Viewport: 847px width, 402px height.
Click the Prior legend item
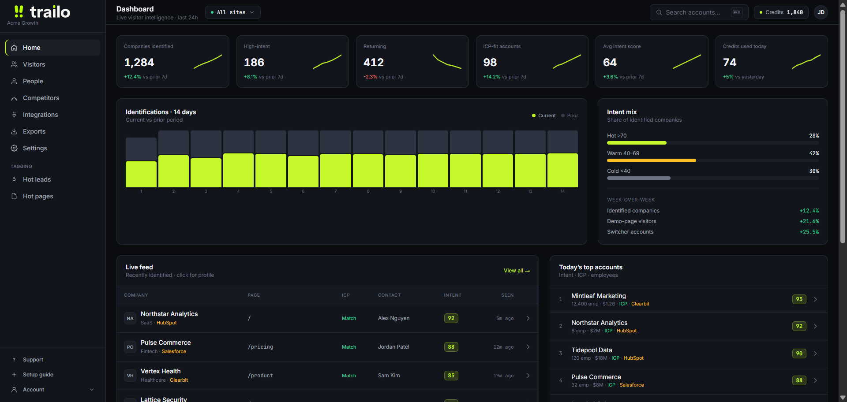pyautogui.click(x=570, y=115)
